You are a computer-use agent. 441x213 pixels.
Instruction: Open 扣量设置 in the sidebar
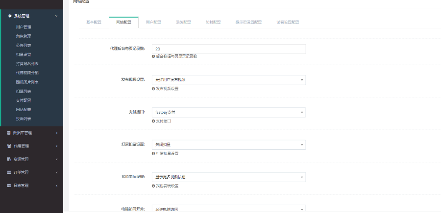pos(24,54)
